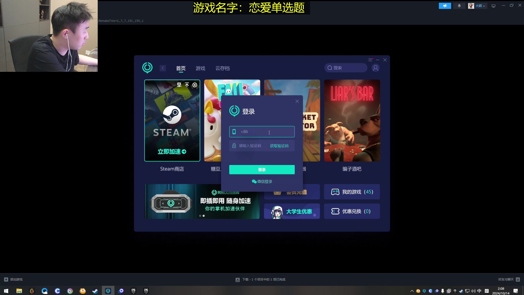The image size is (524, 295).
Task: Click the Steam tray icon
Action: pyautogui.click(x=461, y=291)
